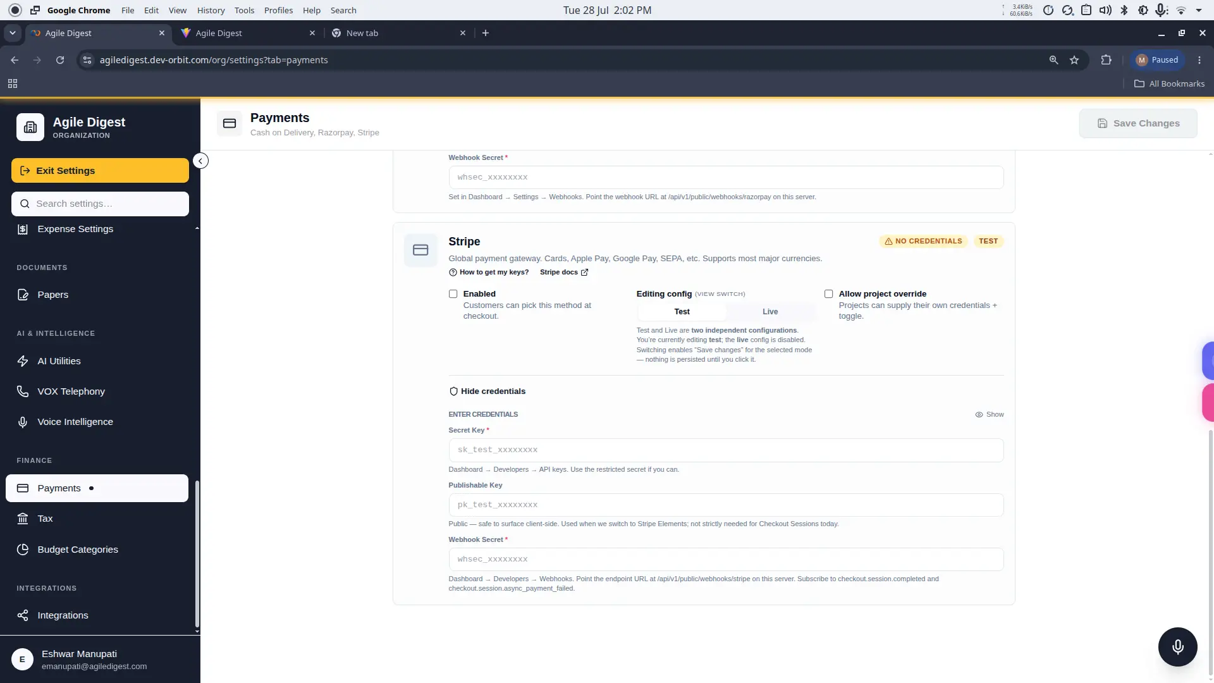This screenshot has width=1214, height=683.
Task: Click the Stripe Secret Key field
Action: pyautogui.click(x=726, y=450)
